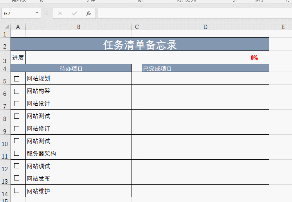Viewport: 292px width, 202px height.
Task: Select column A header
Action: (x=18, y=27)
